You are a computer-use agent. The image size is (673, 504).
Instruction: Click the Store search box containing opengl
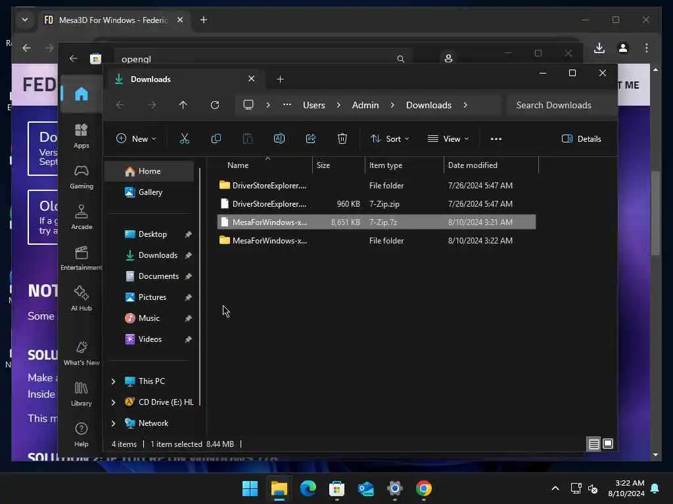[263, 58]
